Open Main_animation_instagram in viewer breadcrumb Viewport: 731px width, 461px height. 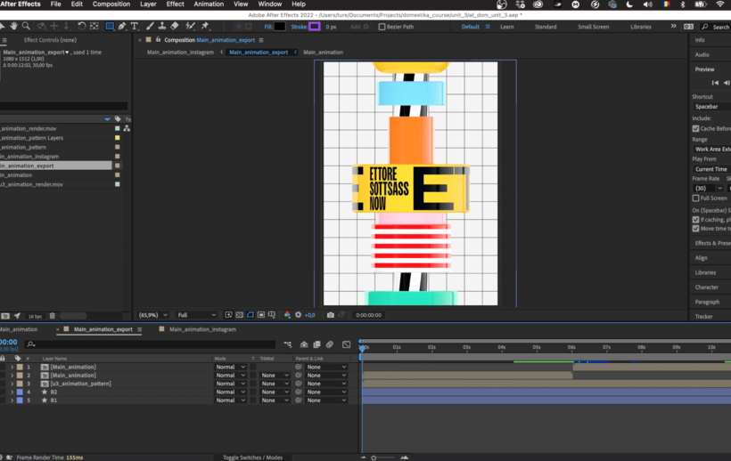point(180,53)
